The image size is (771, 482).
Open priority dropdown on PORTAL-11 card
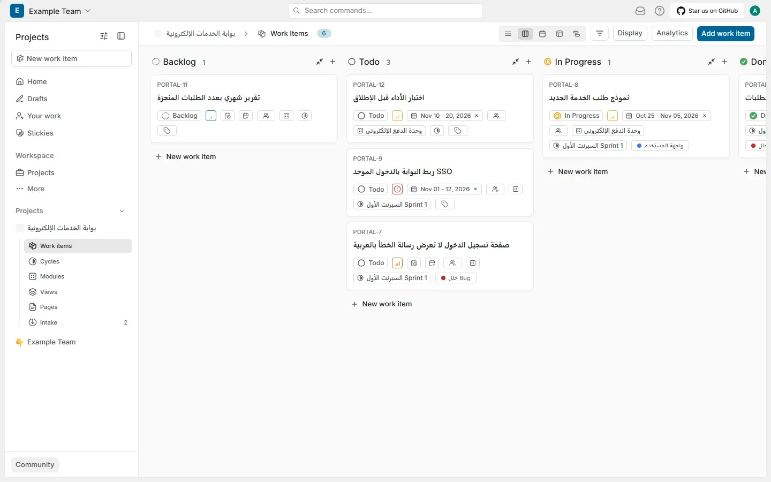[x=211, y=116]
